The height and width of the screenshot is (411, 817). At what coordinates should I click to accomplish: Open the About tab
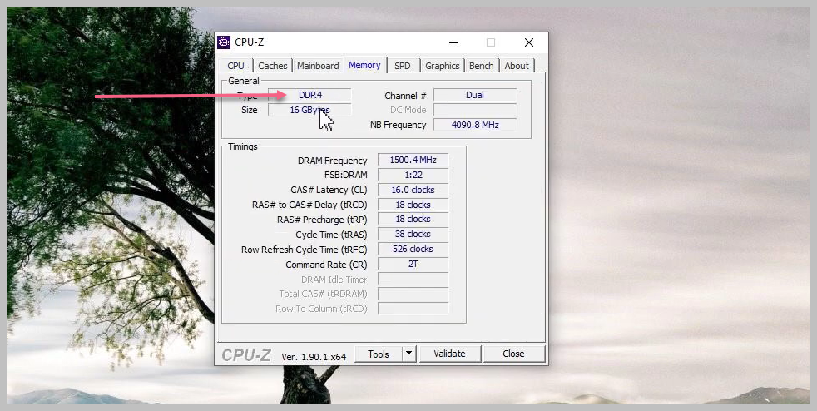[517, 66]
